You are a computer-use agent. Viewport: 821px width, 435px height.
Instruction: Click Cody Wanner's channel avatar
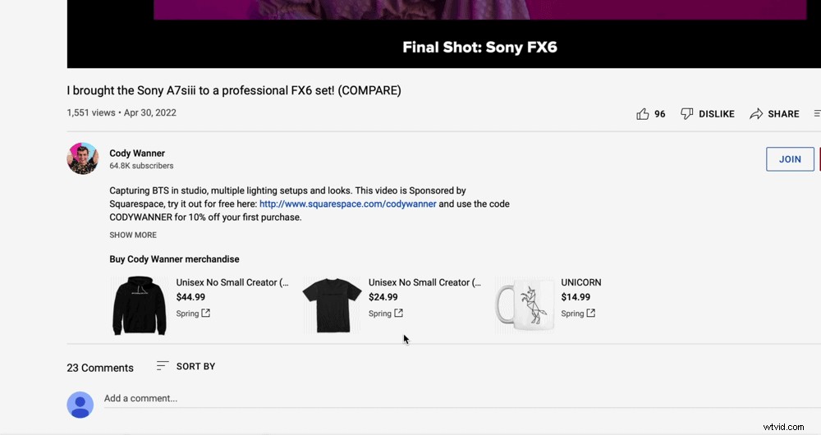click(82, 158)
